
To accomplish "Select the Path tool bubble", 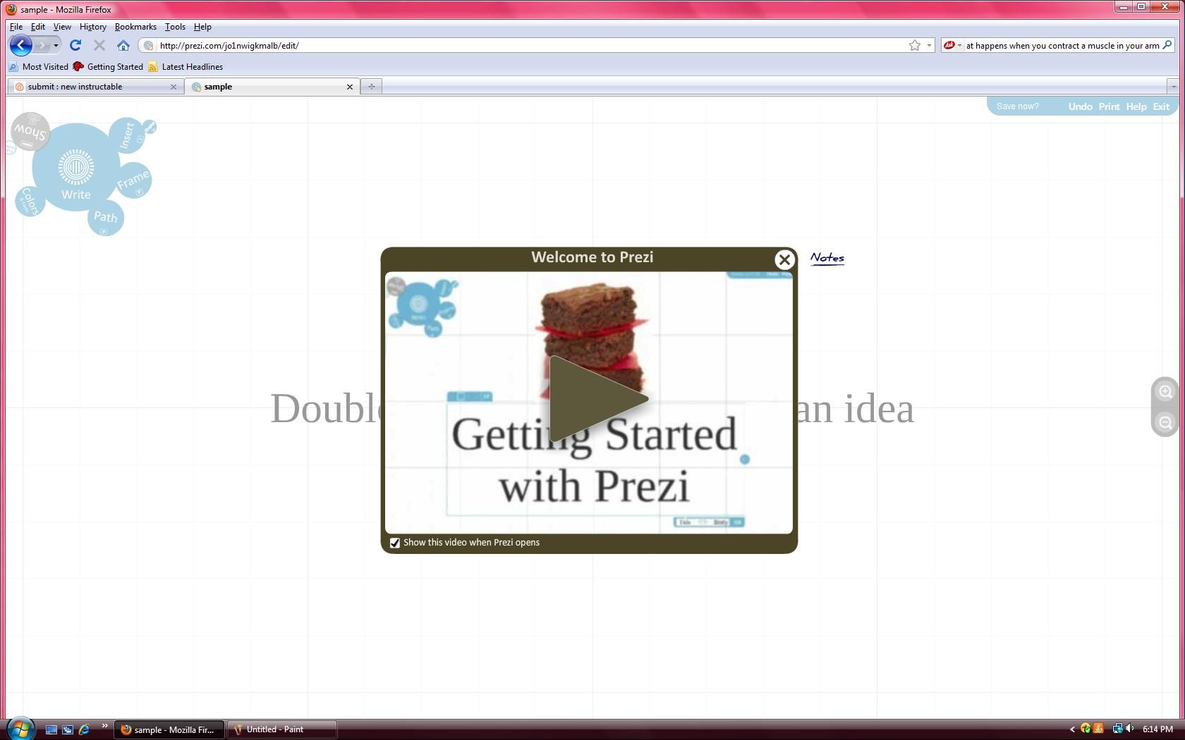I will (105, 218).
